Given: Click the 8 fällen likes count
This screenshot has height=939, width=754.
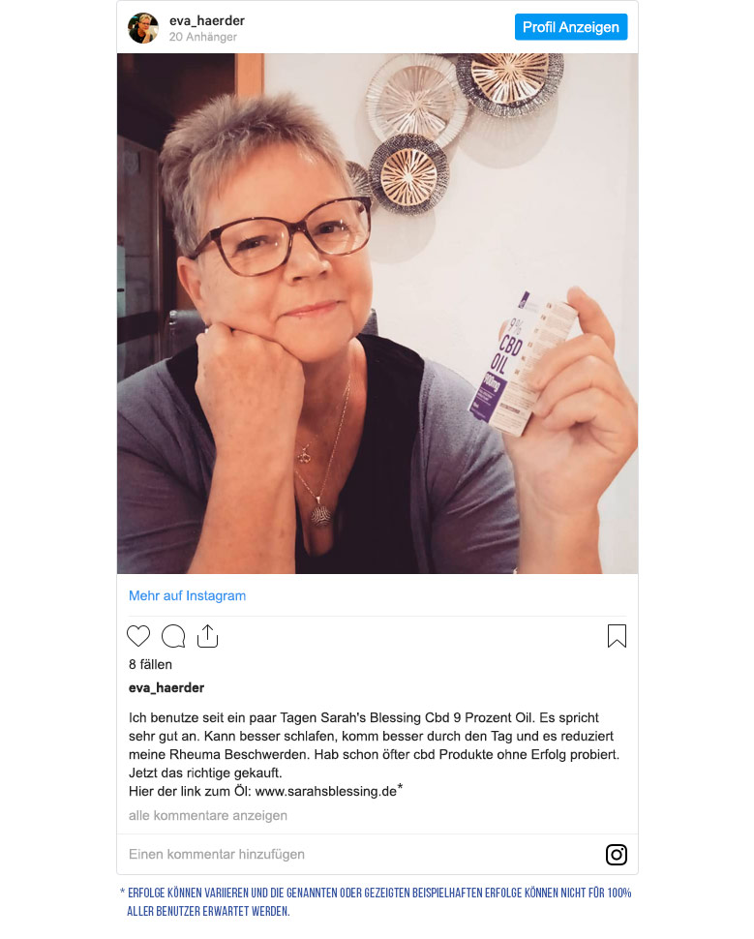Looking at the screenshot, I should click(x=150, y=664).
